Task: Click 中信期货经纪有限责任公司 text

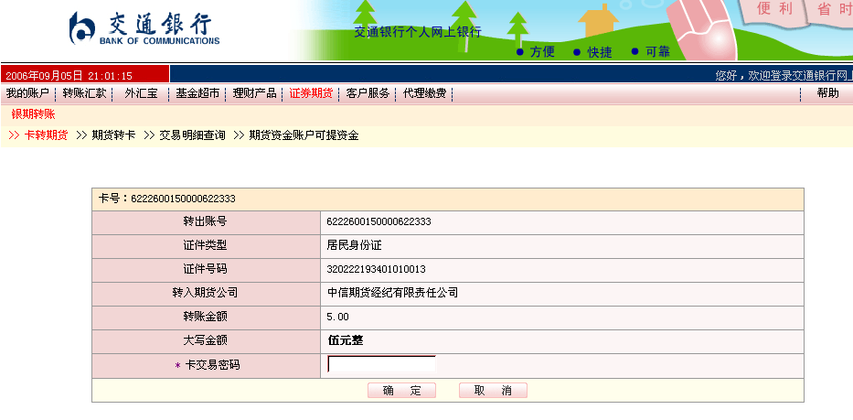Action: tap(392, 293)
